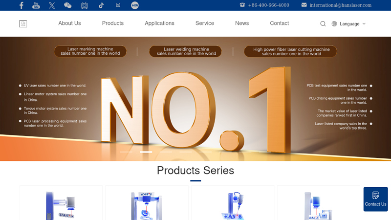Open the Applications menu
Viewport: 391px width, 220px height.
(x=160, y=23)
